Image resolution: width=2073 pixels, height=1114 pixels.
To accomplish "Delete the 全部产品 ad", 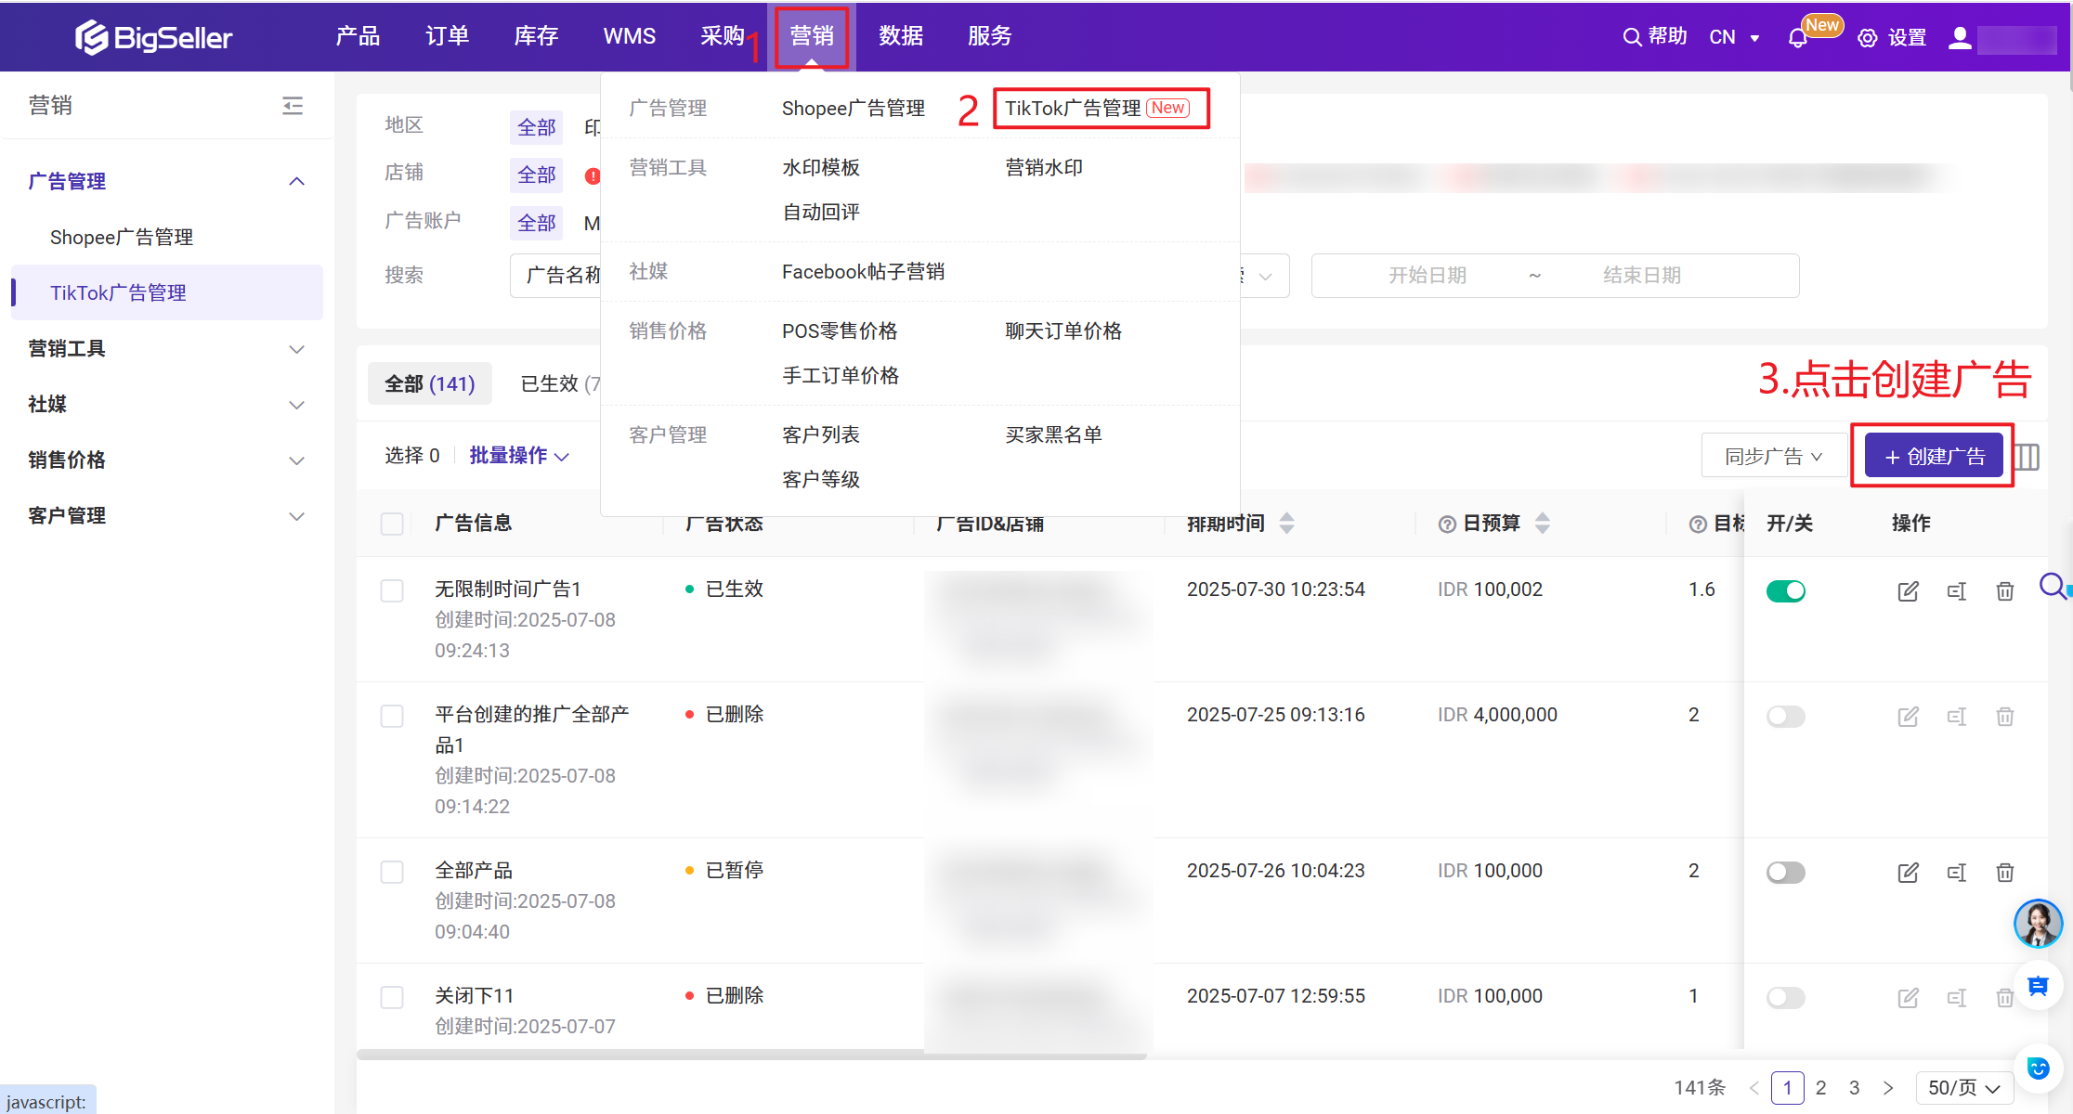I will coord(2005,872).
